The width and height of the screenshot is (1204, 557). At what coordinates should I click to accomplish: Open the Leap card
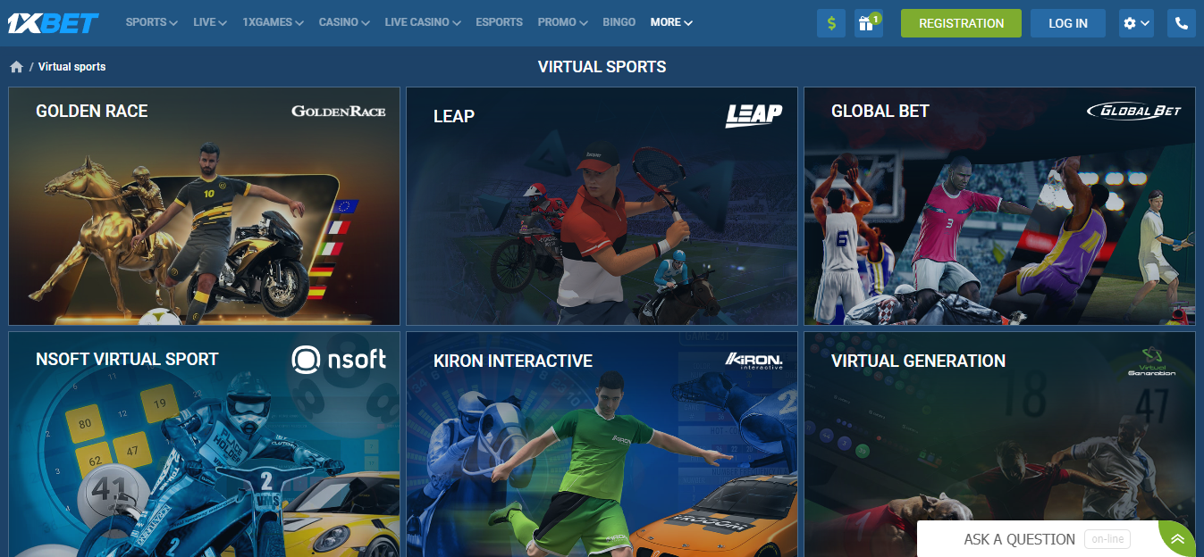point(602,206)
